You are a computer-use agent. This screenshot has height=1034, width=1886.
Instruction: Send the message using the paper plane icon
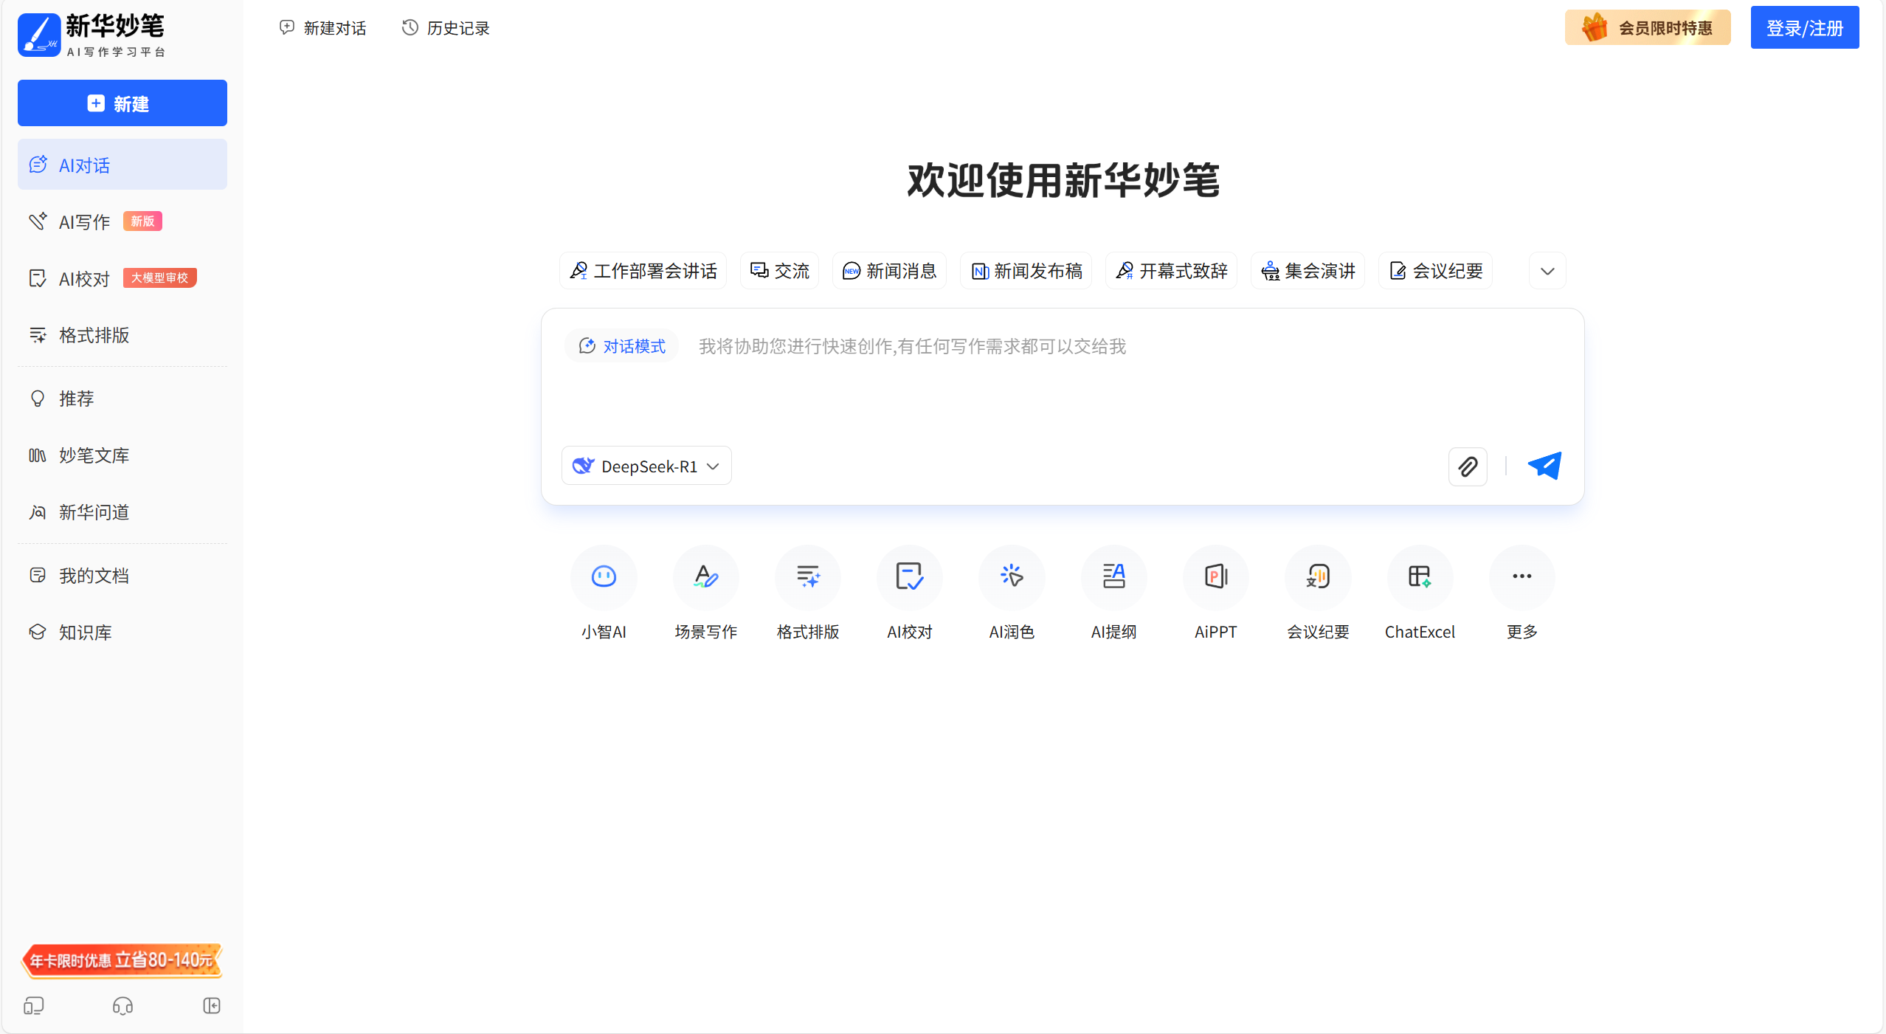[x=1544, y=466]
